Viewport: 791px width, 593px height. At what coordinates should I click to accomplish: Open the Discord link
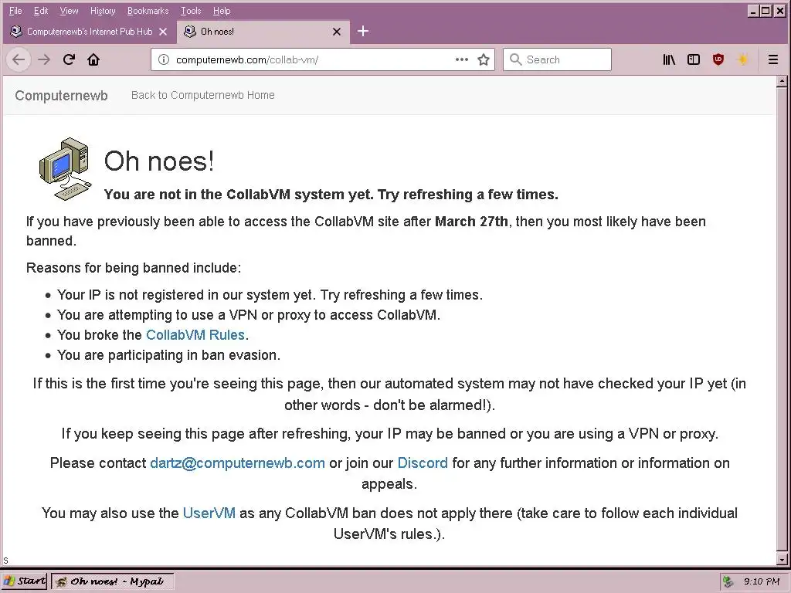click(423, 463)
